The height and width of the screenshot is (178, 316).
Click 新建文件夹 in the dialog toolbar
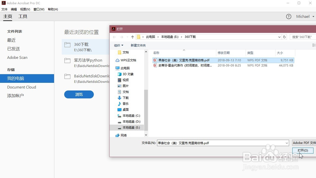[x=138, y=45]
